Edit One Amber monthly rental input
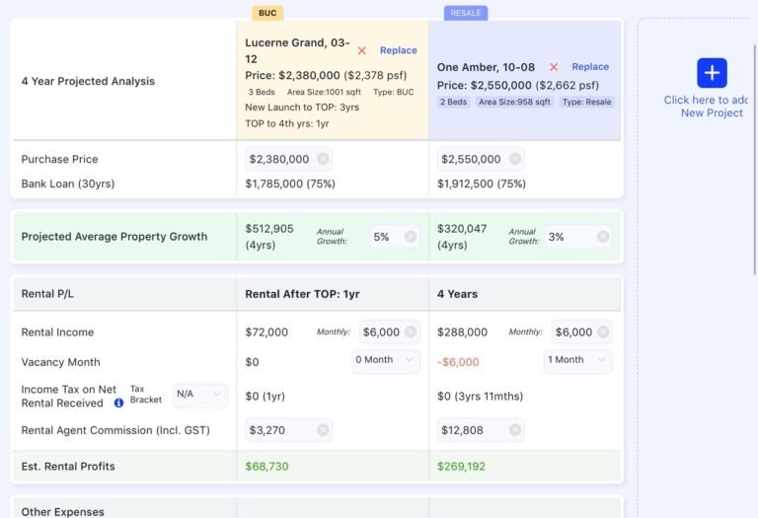758x518 pixels. coord(582,332)
